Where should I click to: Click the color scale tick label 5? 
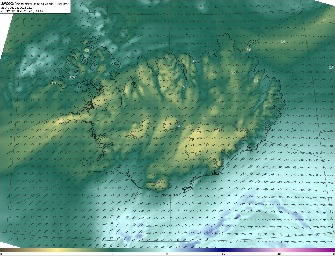pos(112,254)
